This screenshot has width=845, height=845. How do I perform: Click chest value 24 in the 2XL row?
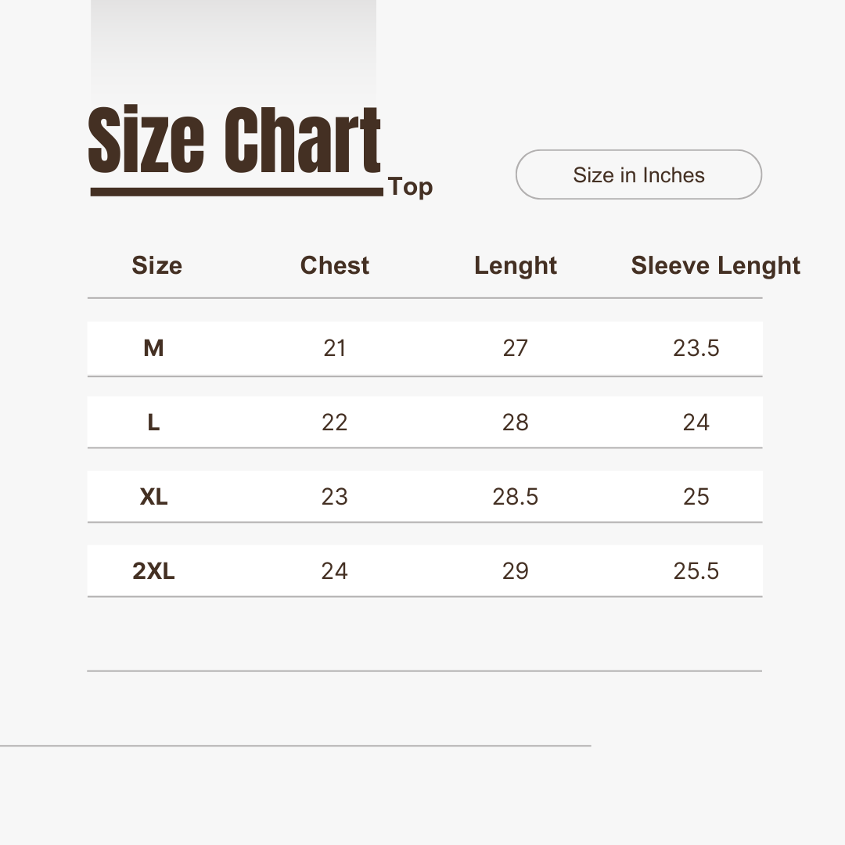coord(335,571)
